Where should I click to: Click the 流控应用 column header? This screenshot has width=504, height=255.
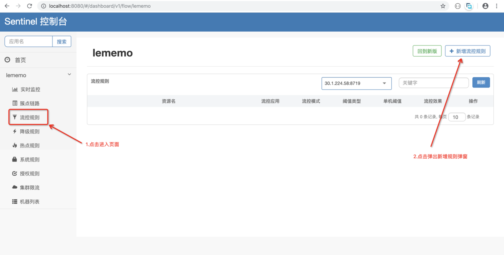point(270,101)
